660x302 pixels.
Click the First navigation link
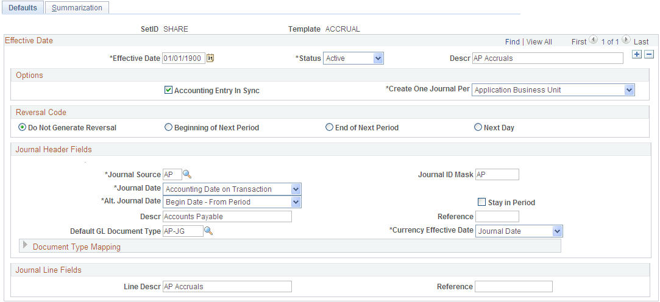579,41
